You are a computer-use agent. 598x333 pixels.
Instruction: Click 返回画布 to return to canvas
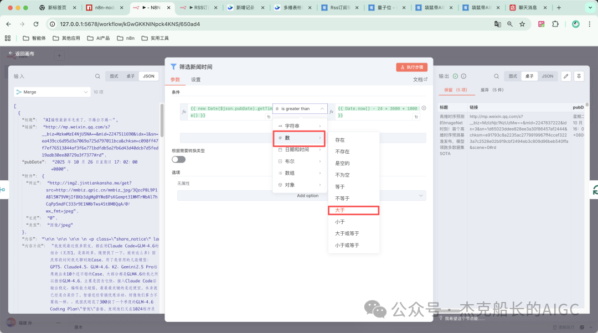coord(24,54)
